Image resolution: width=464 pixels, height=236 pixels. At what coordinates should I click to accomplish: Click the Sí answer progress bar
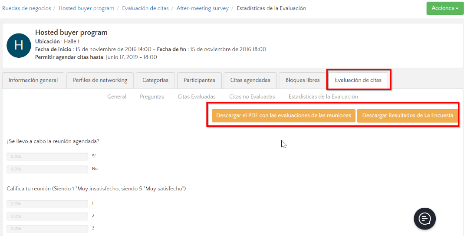(47, 156)
